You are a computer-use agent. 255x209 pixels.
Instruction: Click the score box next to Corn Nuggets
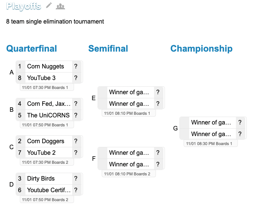click(76, 67)
